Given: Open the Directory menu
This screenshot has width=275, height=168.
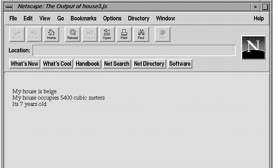Looking at the screenshot, I should [x=138, y=18].
